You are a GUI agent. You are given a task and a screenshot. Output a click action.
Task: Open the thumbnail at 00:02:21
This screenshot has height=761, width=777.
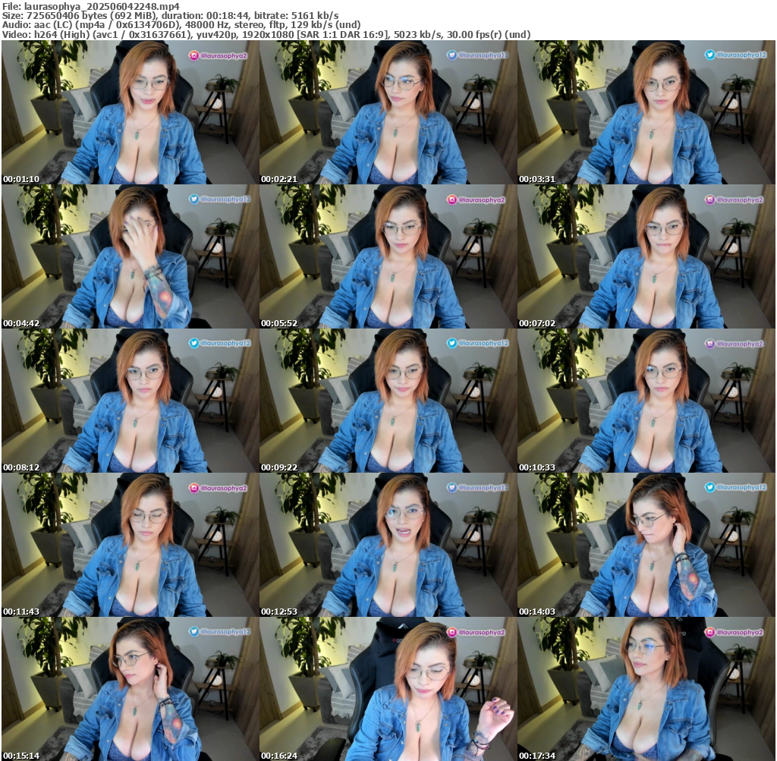coord(388,112)
